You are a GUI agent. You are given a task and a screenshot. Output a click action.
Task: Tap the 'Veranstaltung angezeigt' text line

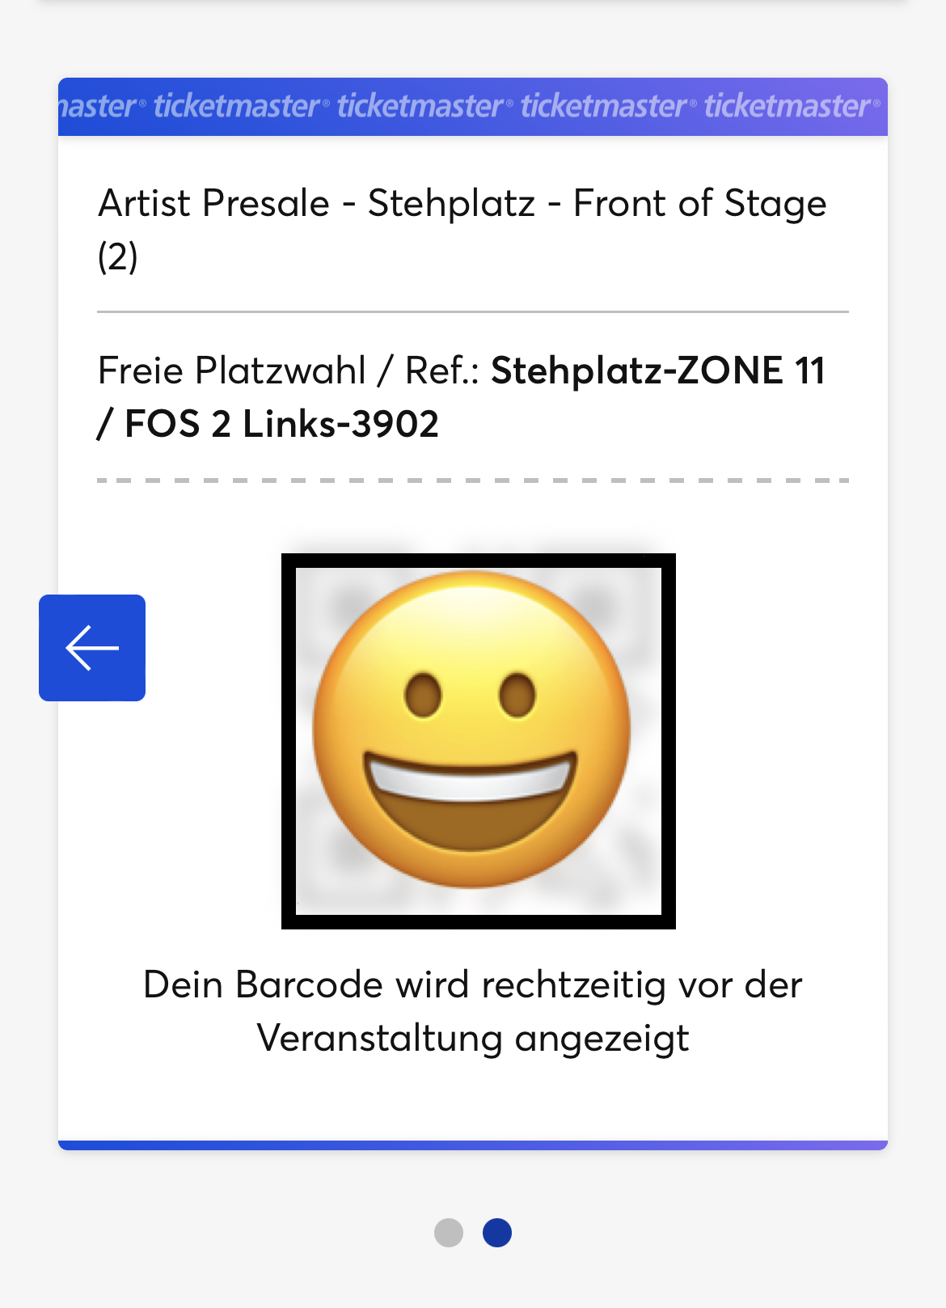coord(473,1039)
